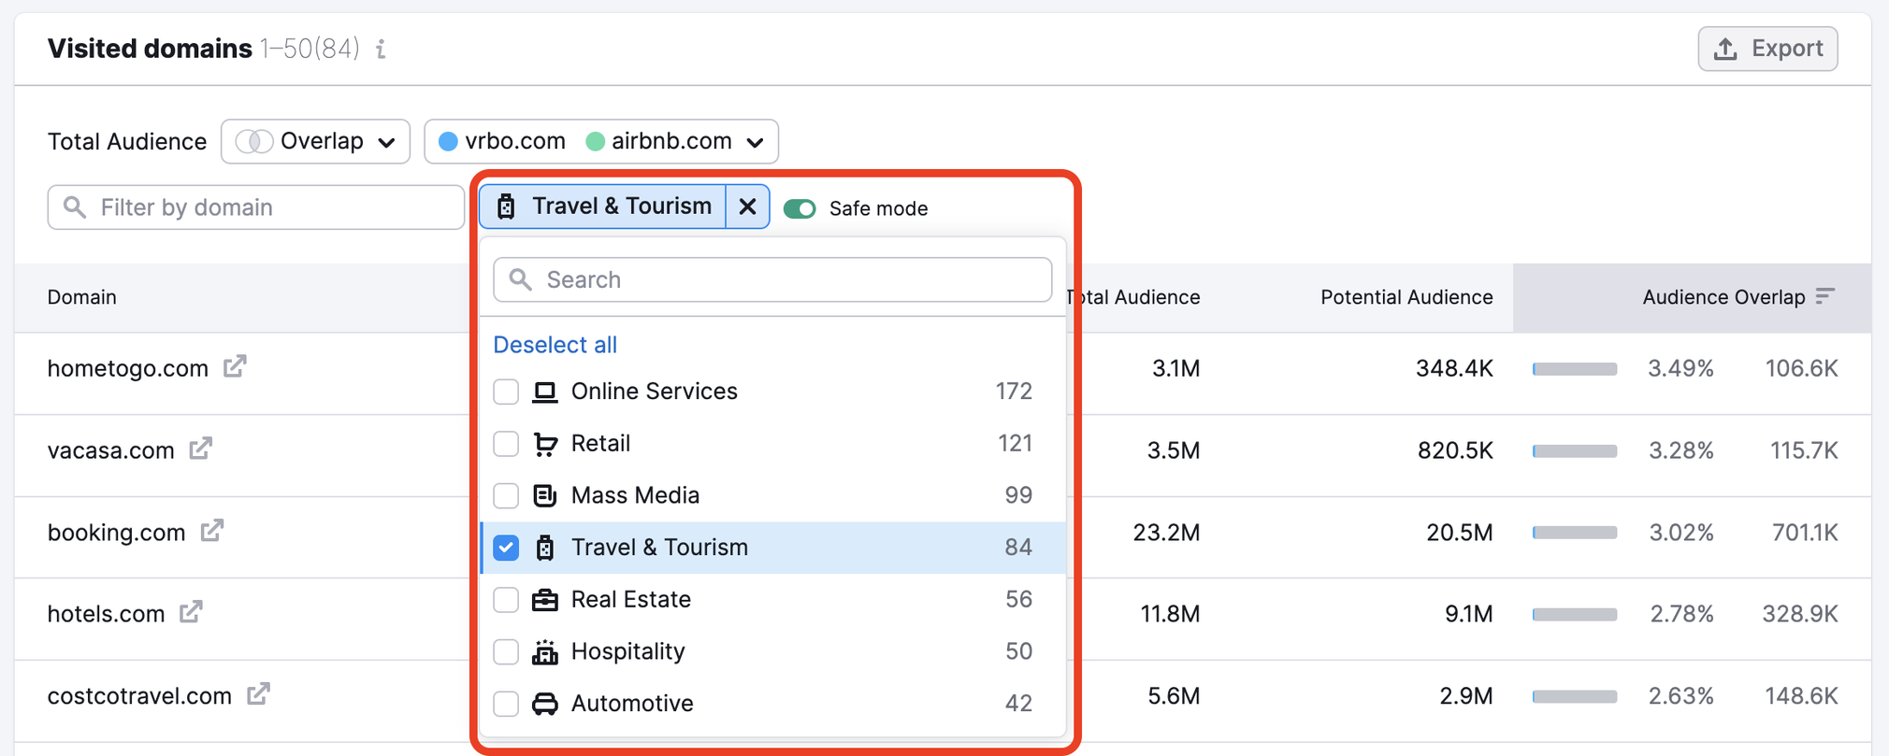
Task: Remove the Travel & Tourism filter with X
Action: point(747,207)
